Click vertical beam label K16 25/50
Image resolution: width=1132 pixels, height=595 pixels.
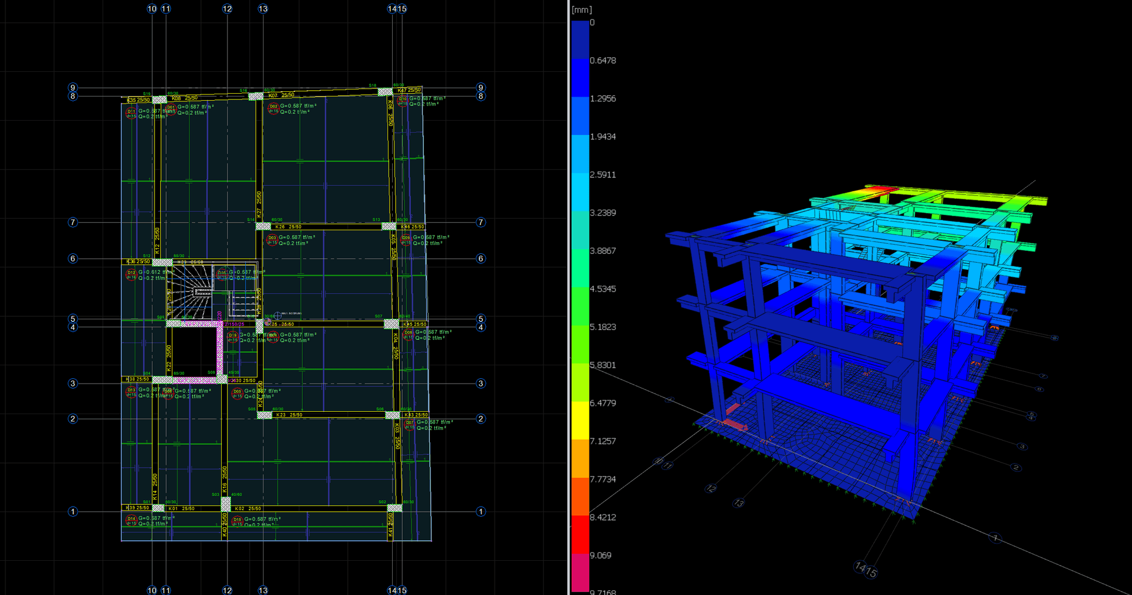224,480
